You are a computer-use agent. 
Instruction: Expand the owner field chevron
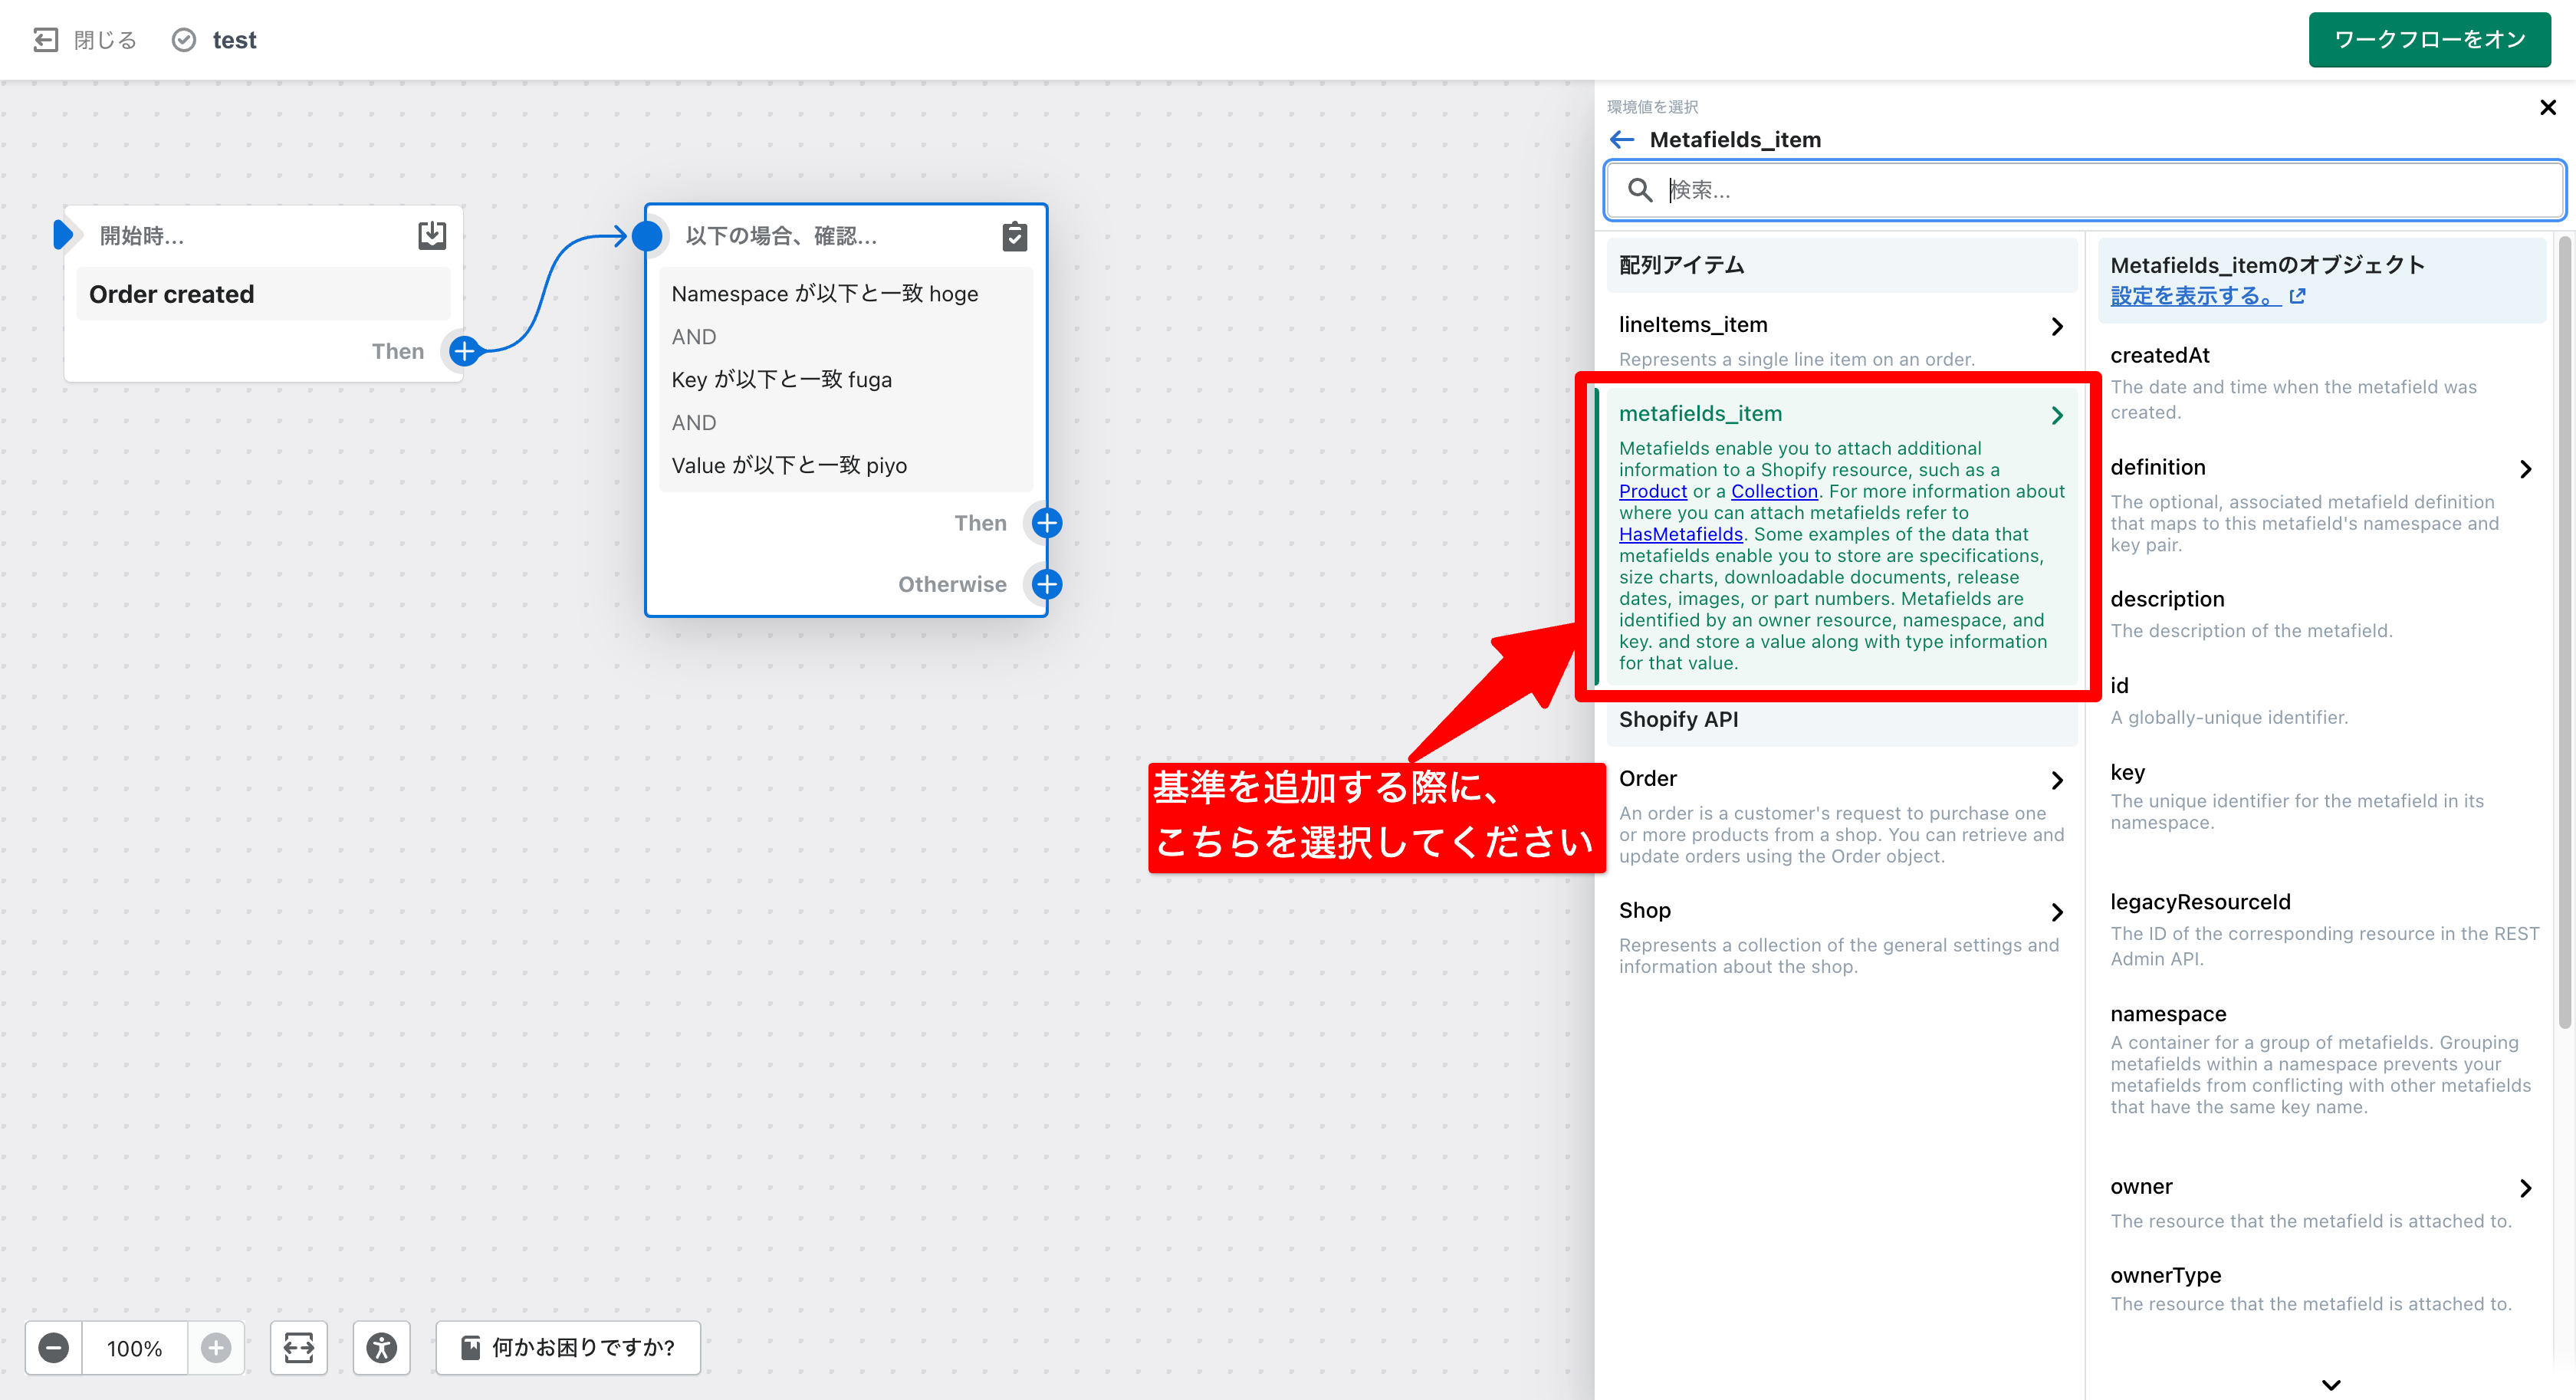[2525, 1188]
